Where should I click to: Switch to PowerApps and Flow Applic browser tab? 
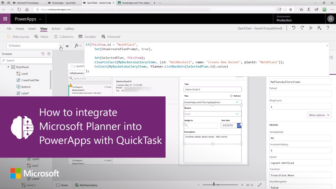pyautogui.click(x=134, y=3)
